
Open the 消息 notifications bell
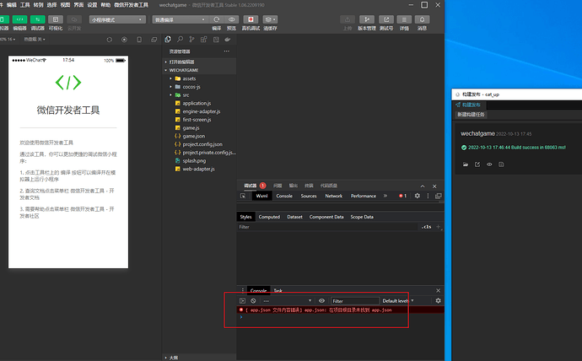tap(422, 19)
